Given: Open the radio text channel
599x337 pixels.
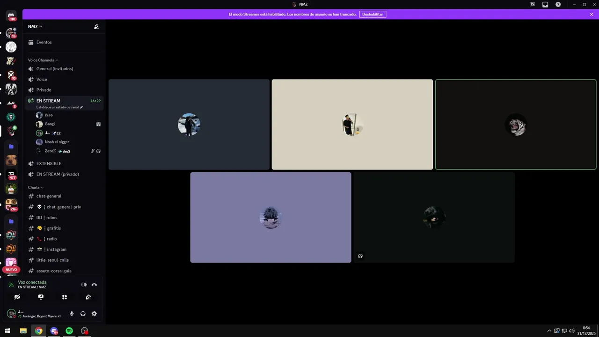Looking at the screenshot, I should point(64,239).
